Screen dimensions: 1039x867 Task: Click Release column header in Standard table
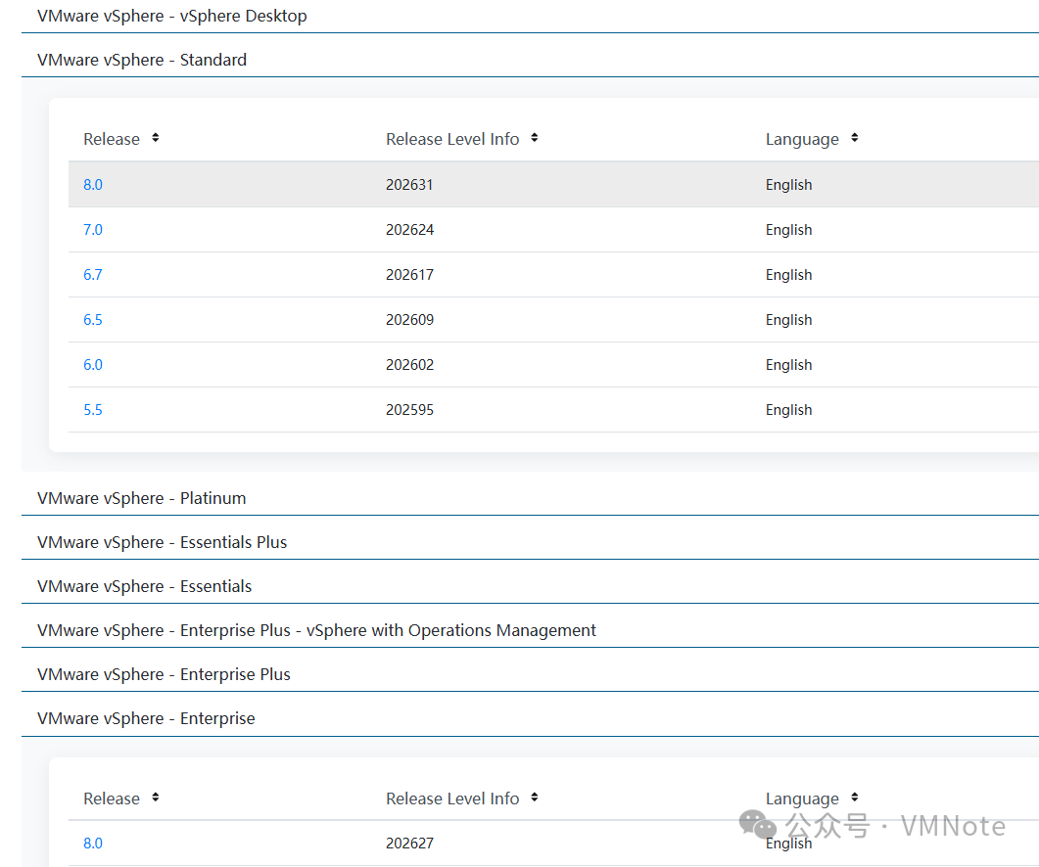click(x=112, y=139)
